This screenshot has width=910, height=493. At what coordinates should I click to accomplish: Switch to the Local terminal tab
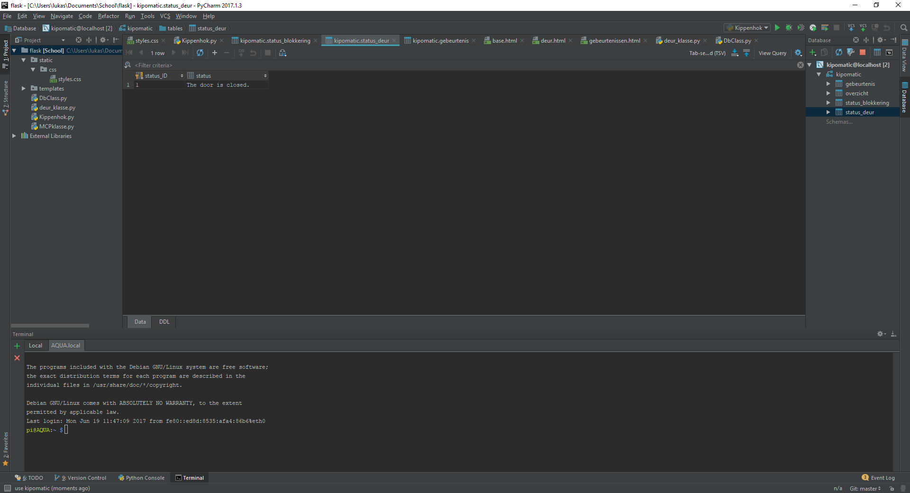(x=36, y=346)
